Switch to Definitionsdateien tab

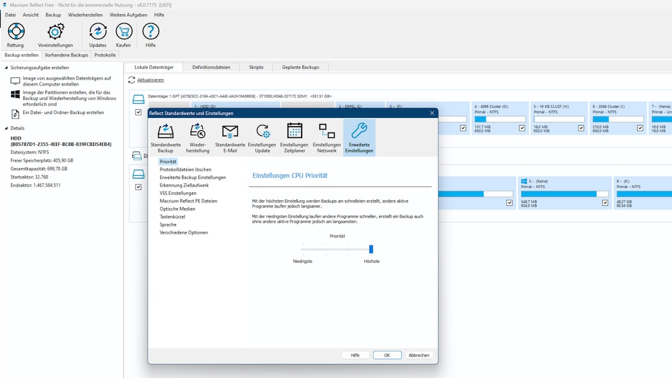click(211, 67)
